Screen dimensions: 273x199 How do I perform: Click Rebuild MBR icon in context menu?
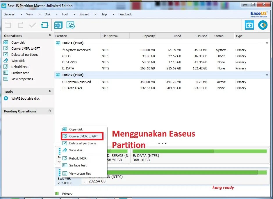(65, 158)
